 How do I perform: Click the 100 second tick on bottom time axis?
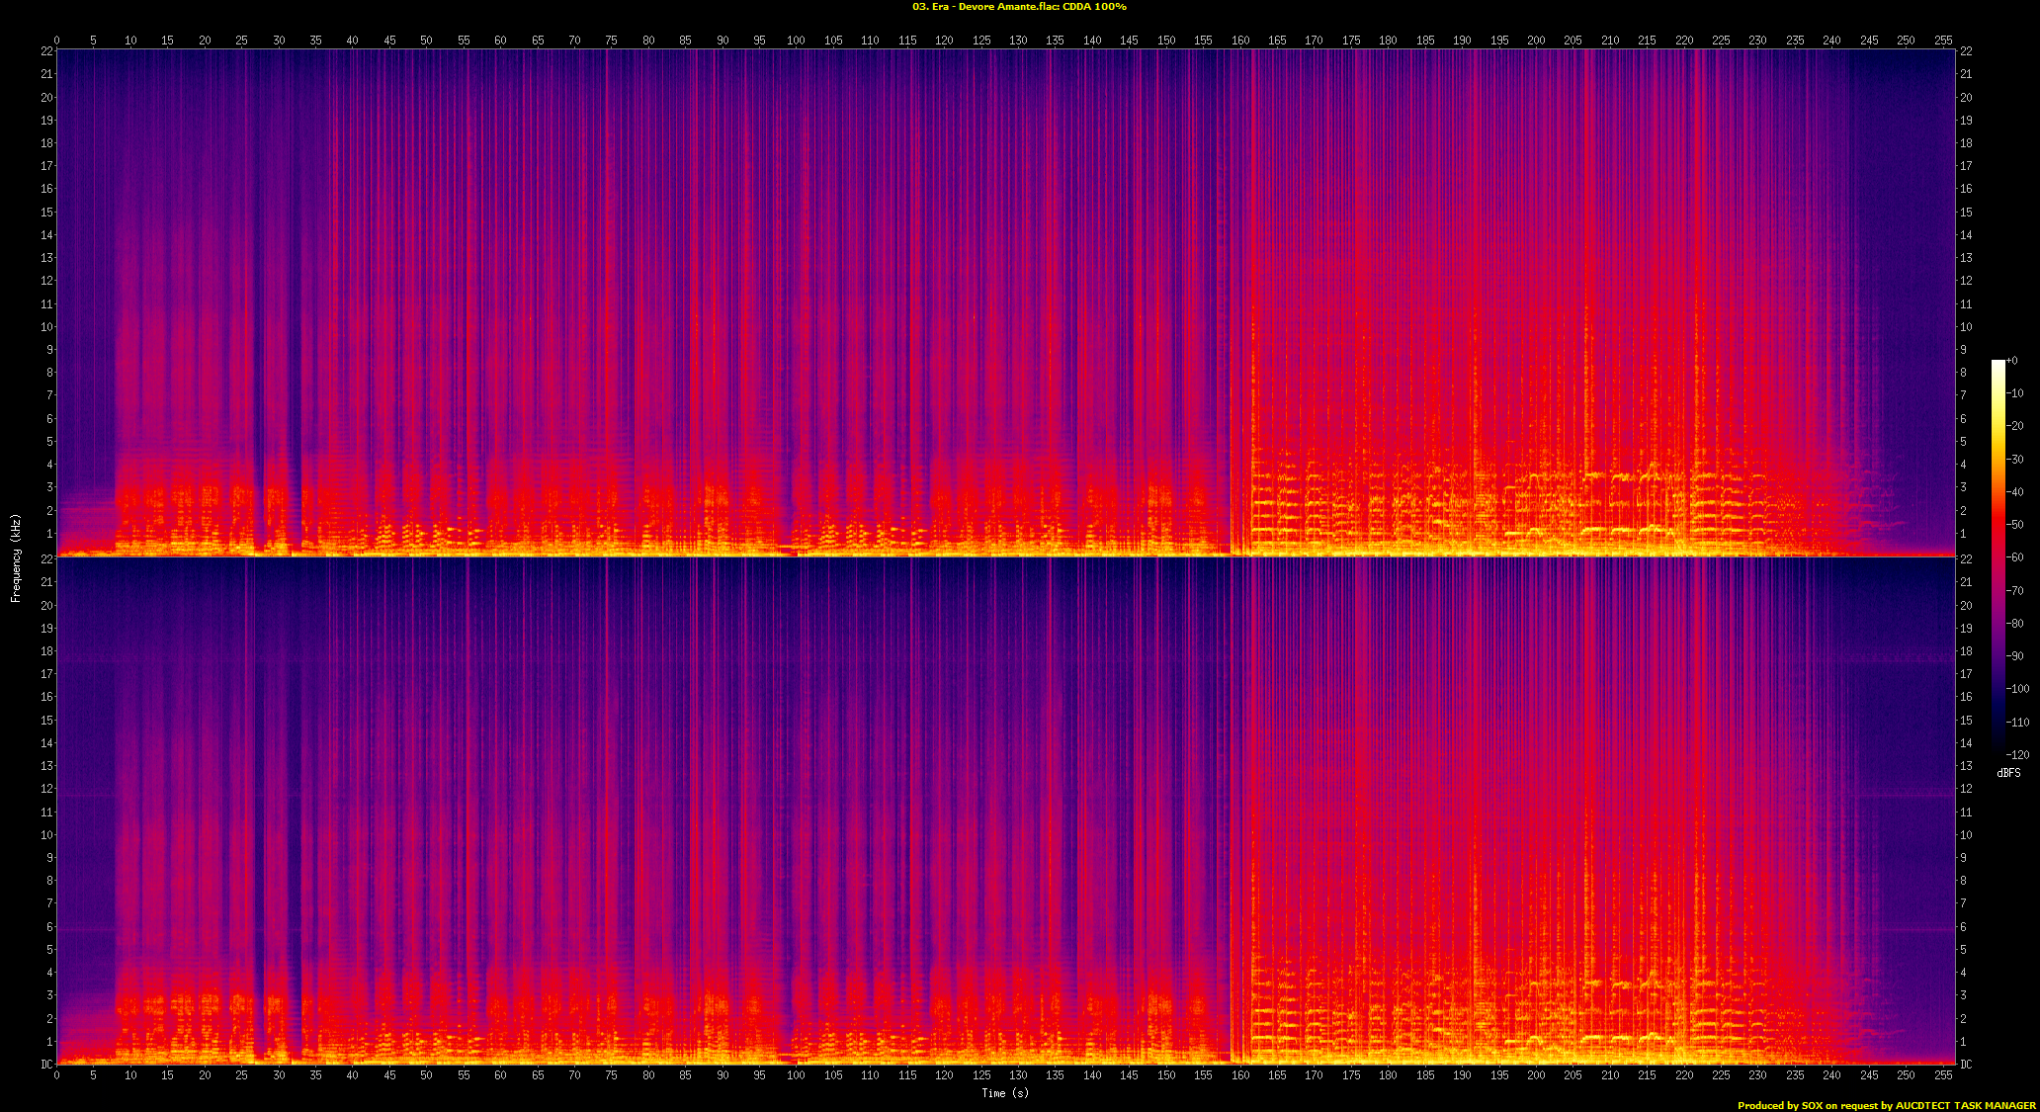pyautogui.click(x=796, y=1075)
